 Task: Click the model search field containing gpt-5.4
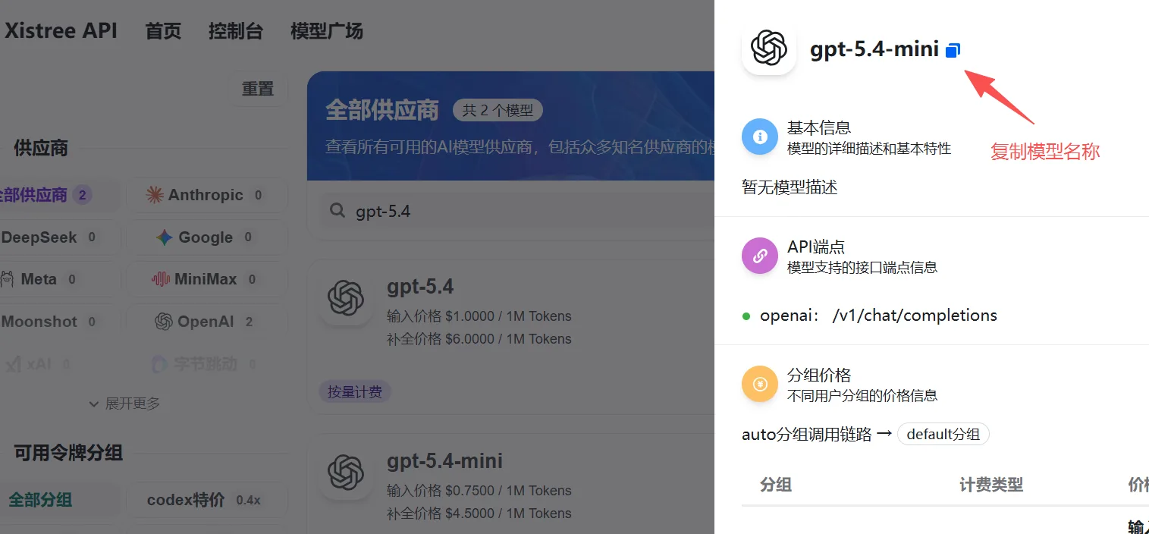pos(516,211)
